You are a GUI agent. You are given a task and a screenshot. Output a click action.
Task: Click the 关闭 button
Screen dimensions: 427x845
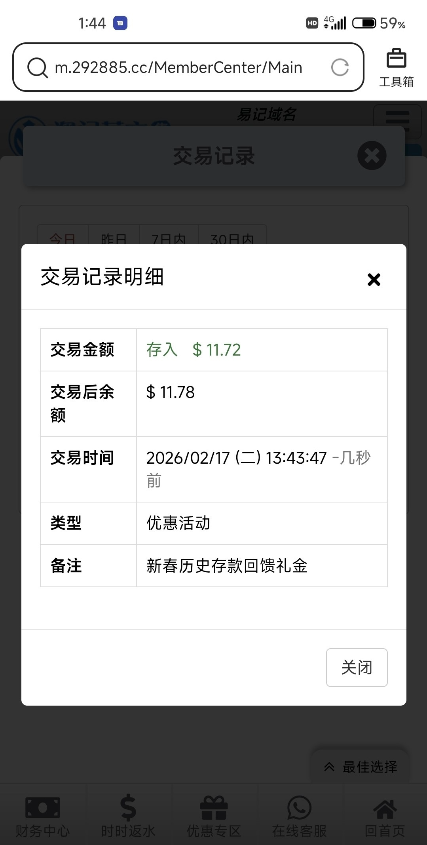point(357,667)
